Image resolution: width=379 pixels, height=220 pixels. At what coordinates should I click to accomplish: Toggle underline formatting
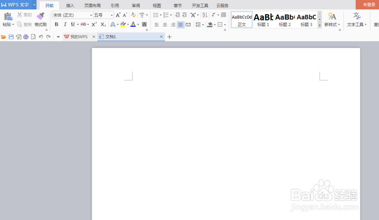click(72, 24)
